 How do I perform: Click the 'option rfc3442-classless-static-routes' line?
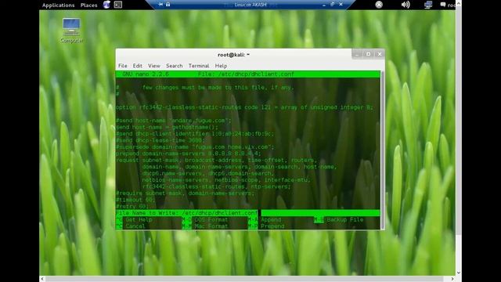pos(244,107)
